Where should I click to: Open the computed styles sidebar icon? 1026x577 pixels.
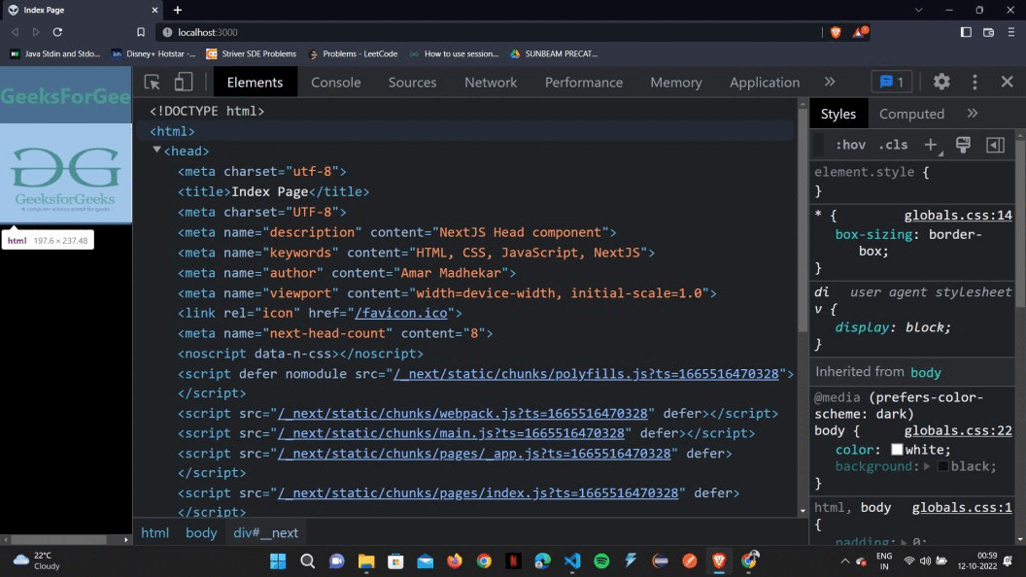(x=994, y=144)
